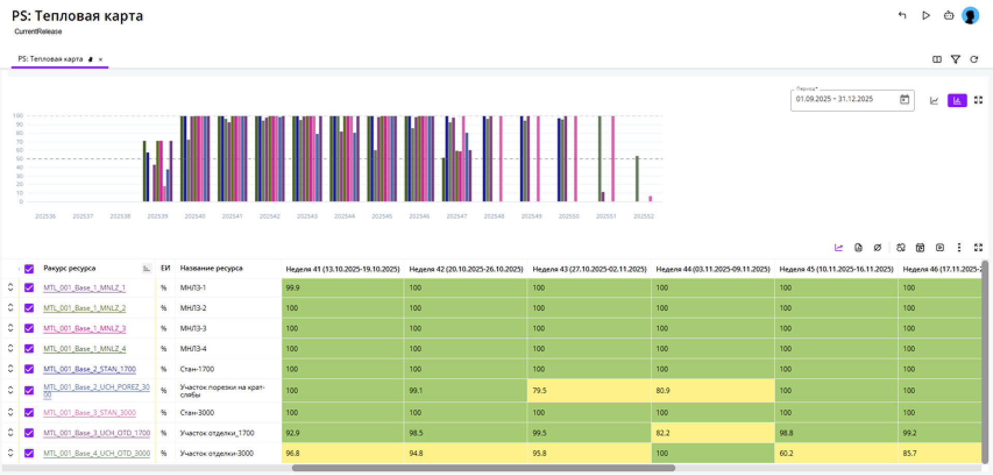Uncheck the MTL_001_Base_3_STAN_3000 row checkbox
The image size is (993, 475).
[x=29, y=412]
